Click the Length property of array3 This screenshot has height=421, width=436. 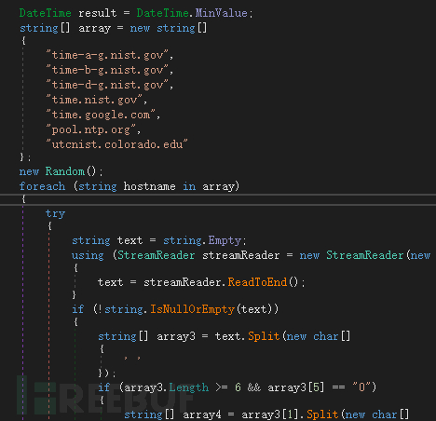click(189, 387)
